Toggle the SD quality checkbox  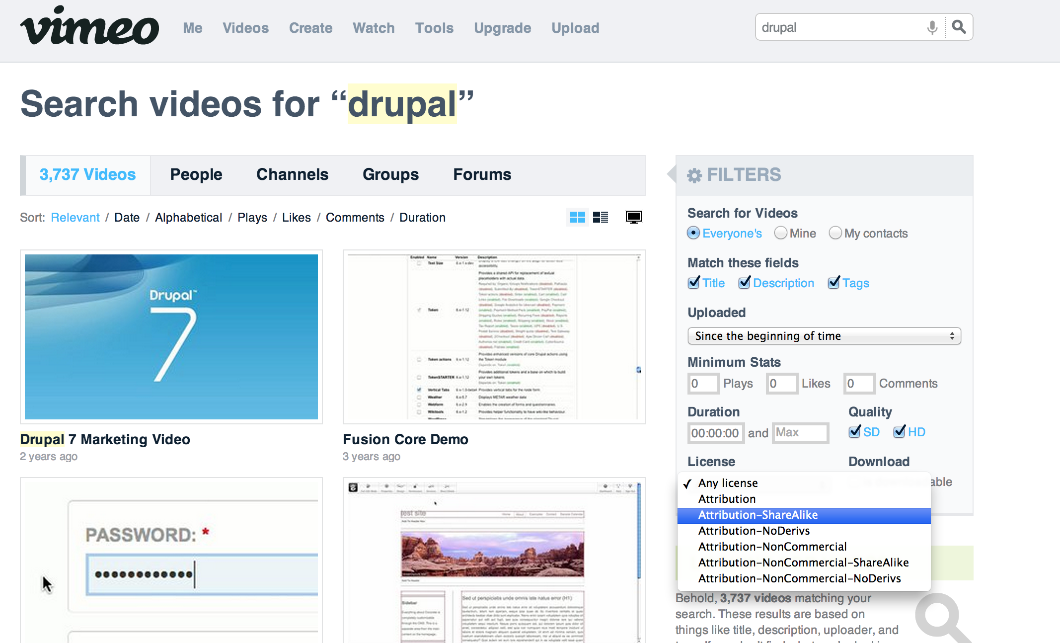click(x=855, y=431)
